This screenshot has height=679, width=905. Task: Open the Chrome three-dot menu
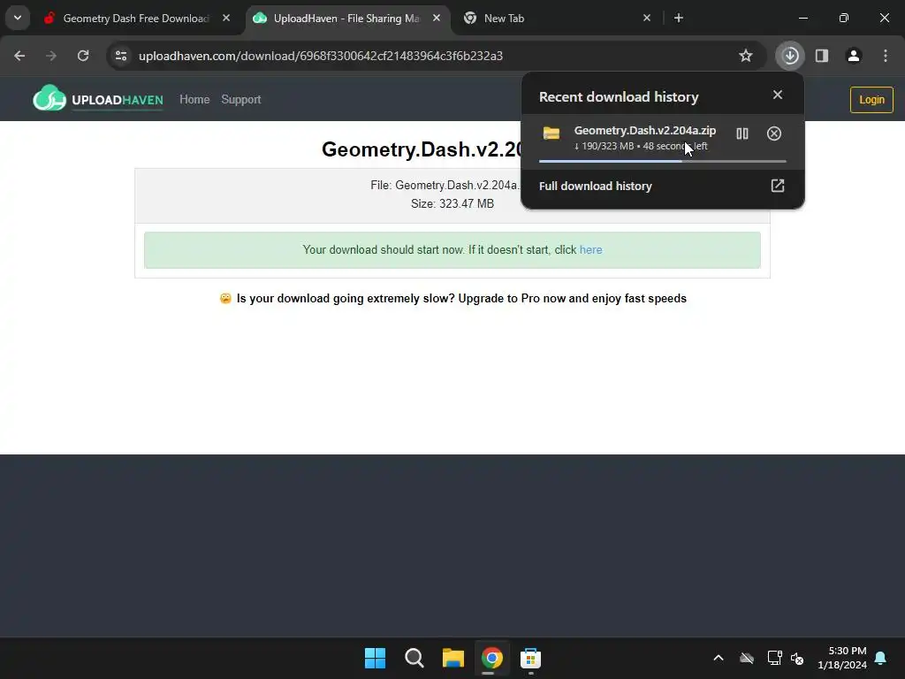click(886, 56)
